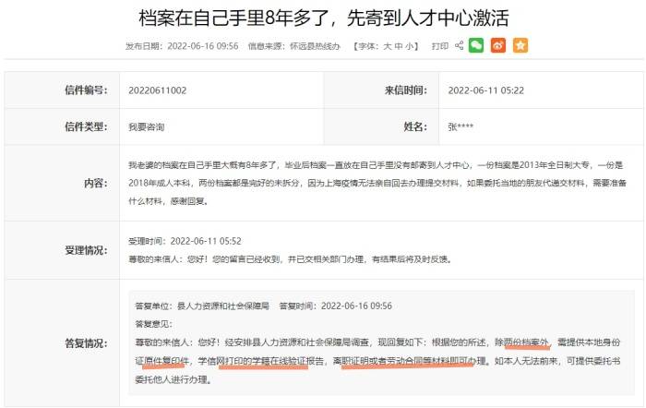The height and width of the screenshot is (408, 646).
Task: Click the underlined 除两份档案外 phrase
Action: click(x=522, y=342)
